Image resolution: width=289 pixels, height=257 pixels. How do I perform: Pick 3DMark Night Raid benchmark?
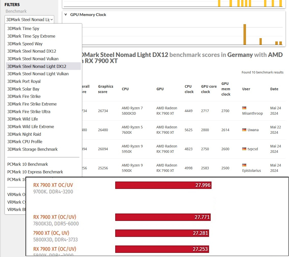coord(24,134)
